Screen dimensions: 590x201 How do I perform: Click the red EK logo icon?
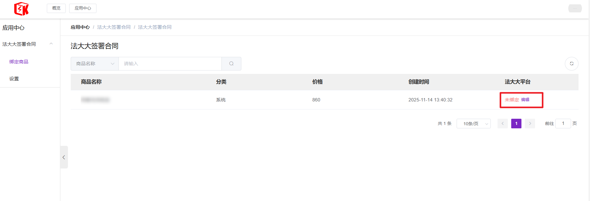click(21, 9)
